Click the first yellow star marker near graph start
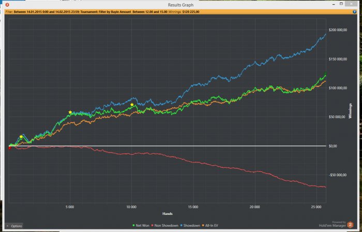This screenshot has width=362, height=232. 21,137
